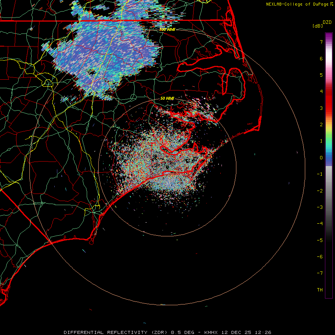
Task: Click the 4 value on color scale
Action: pos(321,92)
